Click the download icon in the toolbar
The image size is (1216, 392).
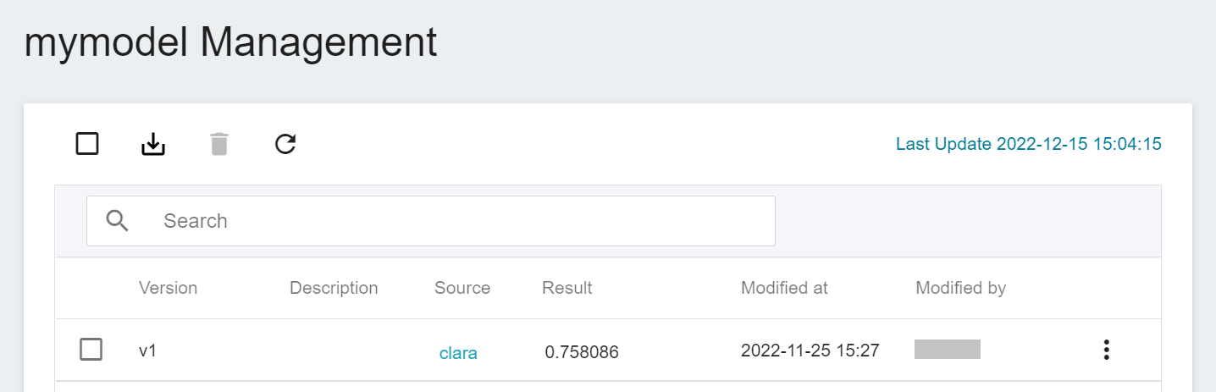[x=152, y=145]
